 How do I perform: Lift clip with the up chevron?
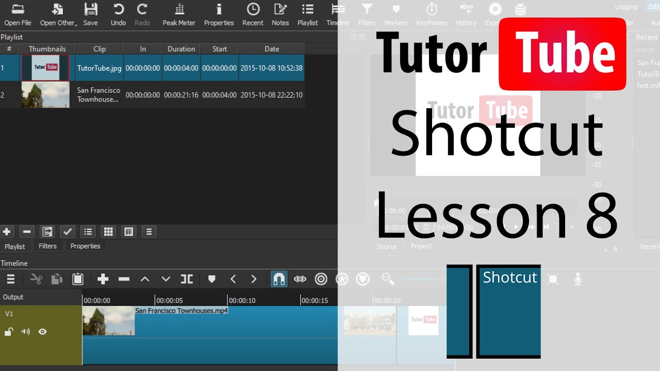click(x=145, y=279)
